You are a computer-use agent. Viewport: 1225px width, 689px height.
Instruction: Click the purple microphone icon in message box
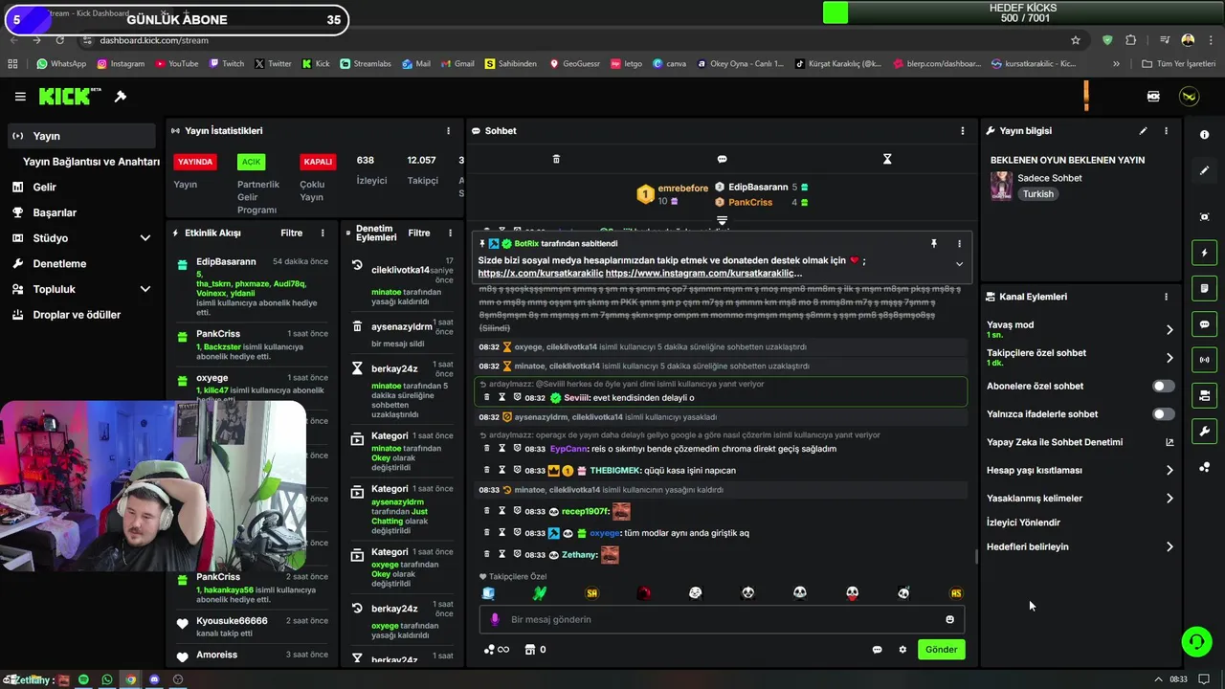click(495, 619)
